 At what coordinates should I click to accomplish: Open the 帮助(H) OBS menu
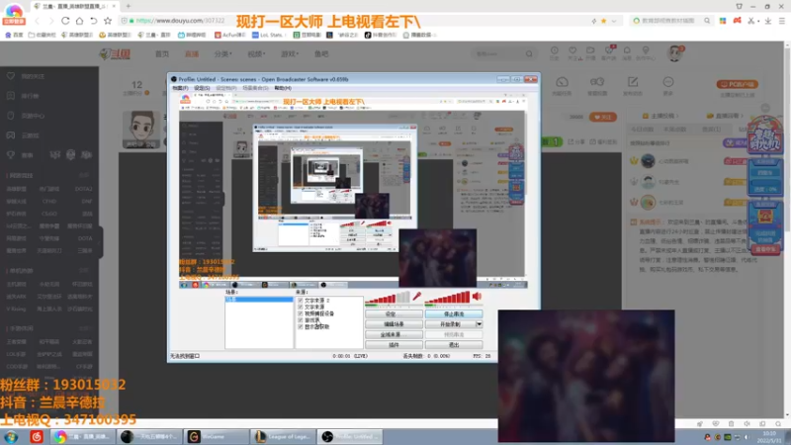click(283, 88)
